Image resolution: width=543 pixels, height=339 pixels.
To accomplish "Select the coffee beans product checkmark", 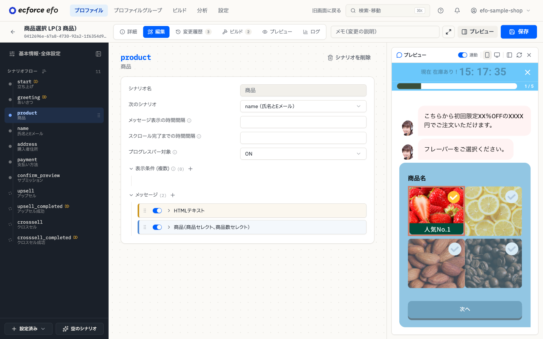I will [512, 249].
